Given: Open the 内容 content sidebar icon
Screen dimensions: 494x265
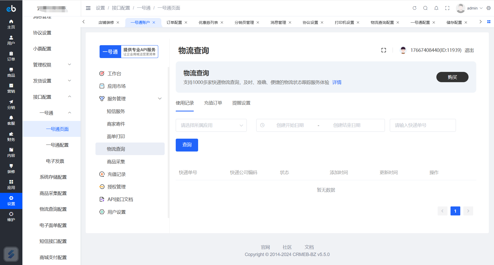Looking at the screenshot, I should pos(11,153).
